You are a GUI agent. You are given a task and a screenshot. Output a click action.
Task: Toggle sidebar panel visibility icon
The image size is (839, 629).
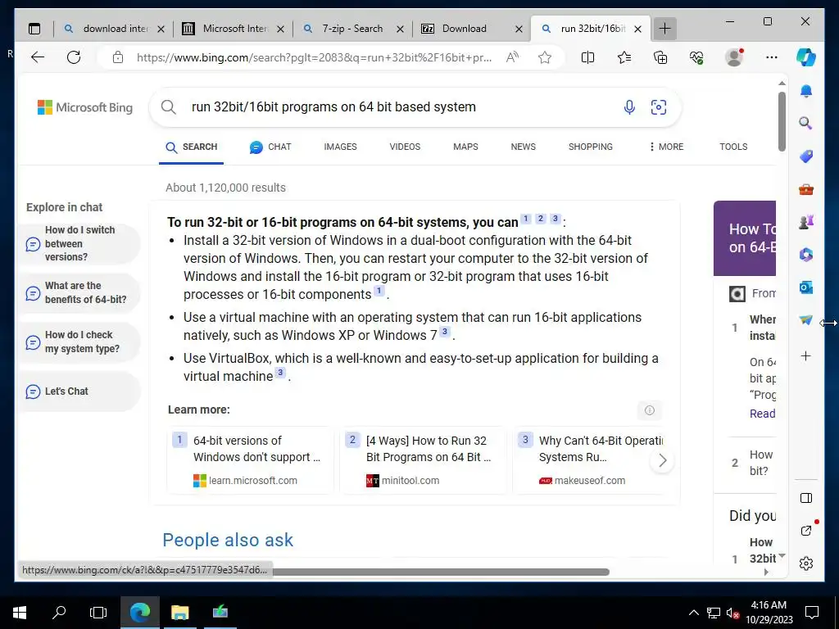click(806, 498)
